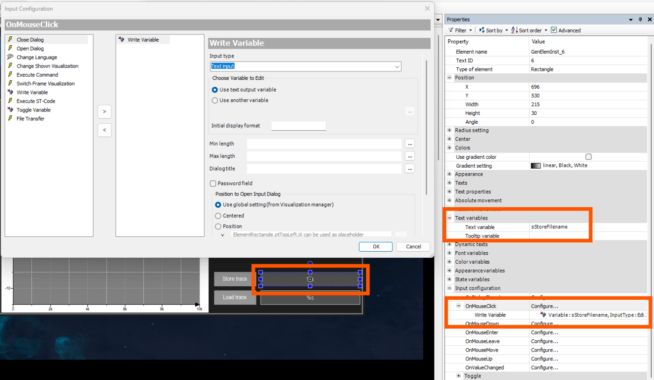The width and height of the screenshot is (654, 380).
Task: Choose the File Transfer action icon
Action: click(x=10, y=119)
